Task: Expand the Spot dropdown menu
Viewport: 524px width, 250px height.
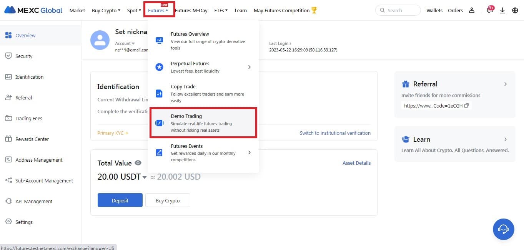Action: tap(134, 10)
